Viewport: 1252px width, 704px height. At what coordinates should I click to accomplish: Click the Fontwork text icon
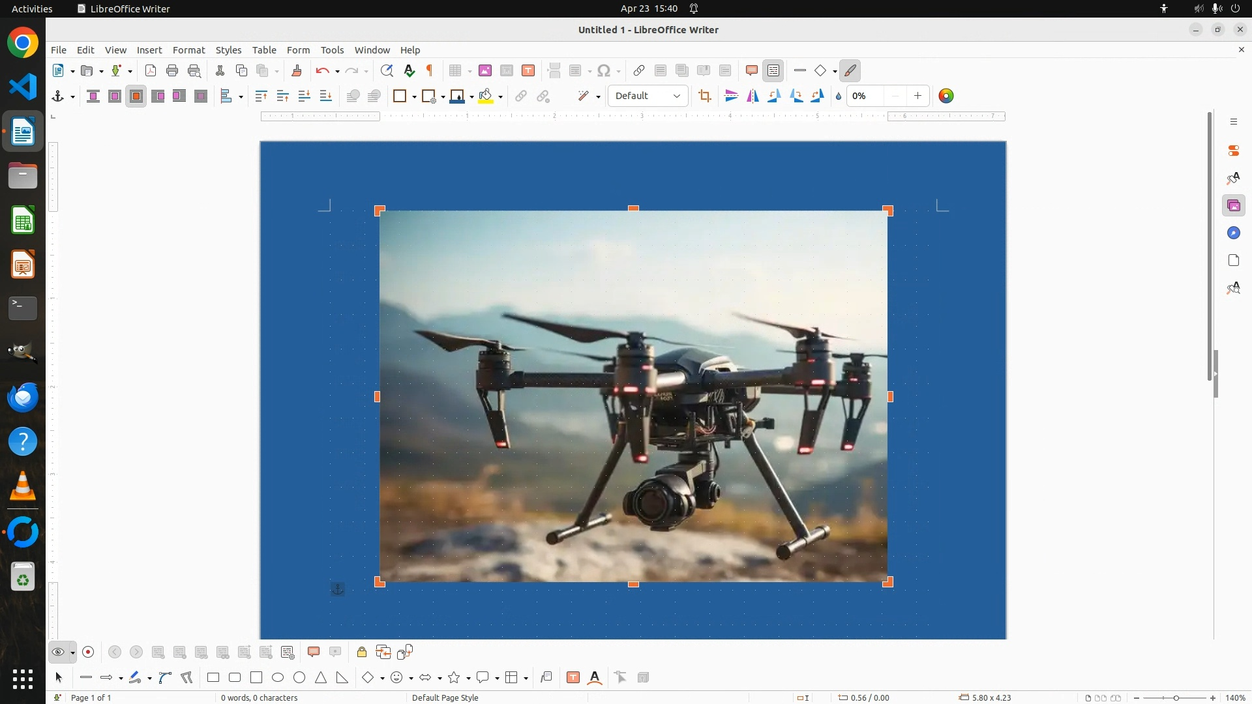coord(595,677)
